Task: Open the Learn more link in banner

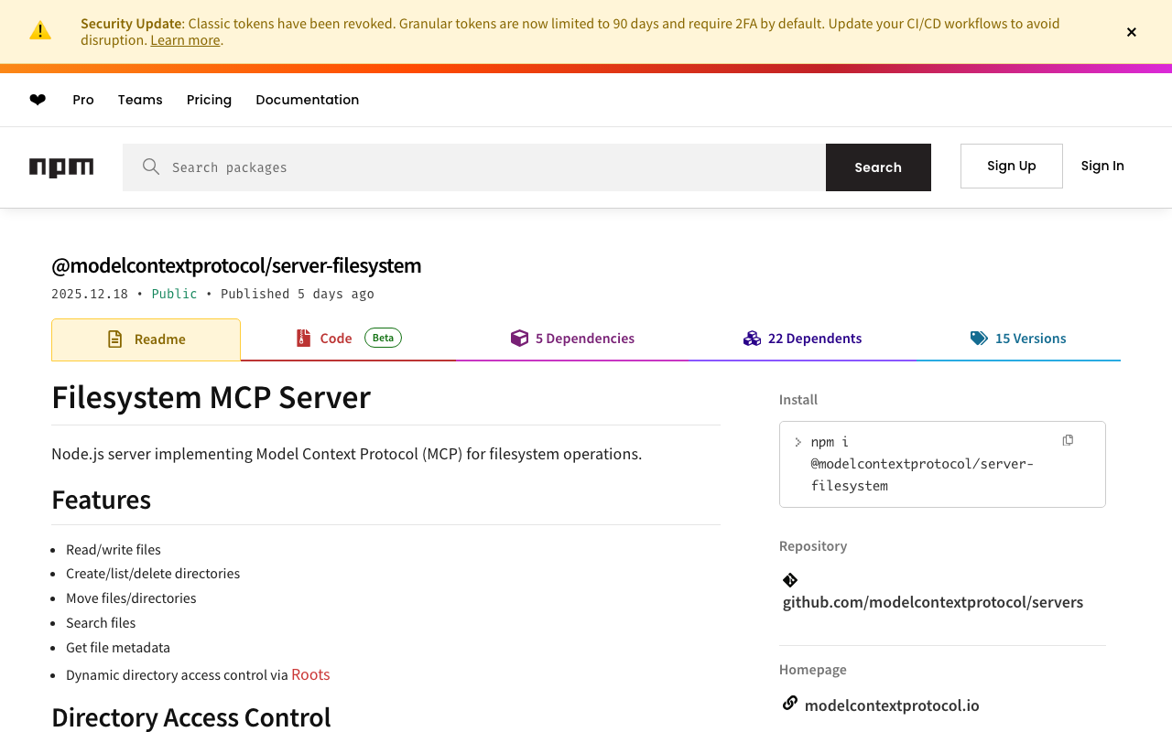Action: (x=185, y=40)
